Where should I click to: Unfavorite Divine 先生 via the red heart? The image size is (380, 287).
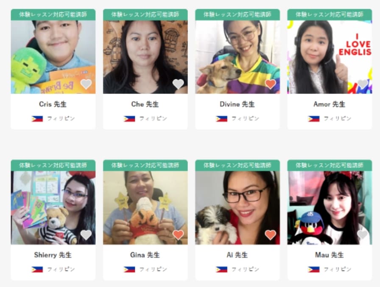pyautogui.click(x=271, y=84)
